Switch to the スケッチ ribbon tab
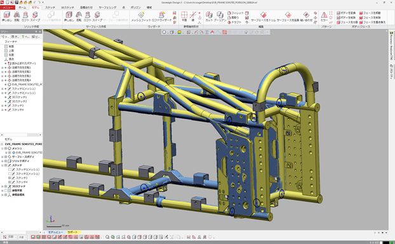Viewport: 395px width, 244px height. click(x=50, y=8)
